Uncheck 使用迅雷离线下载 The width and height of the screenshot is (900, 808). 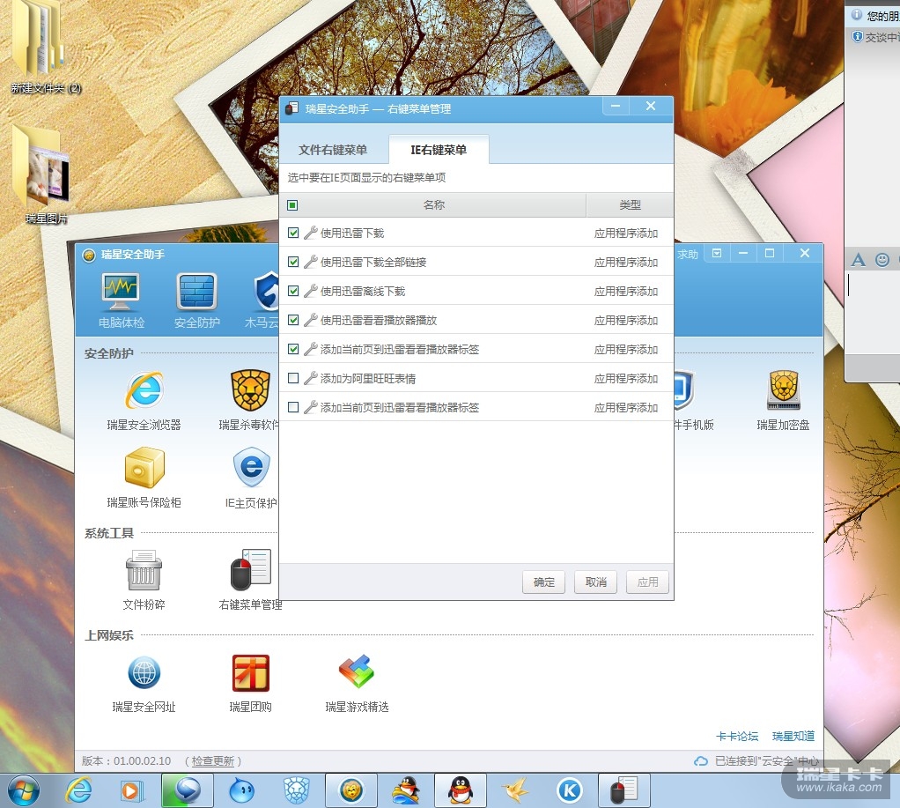pos(292,291)
